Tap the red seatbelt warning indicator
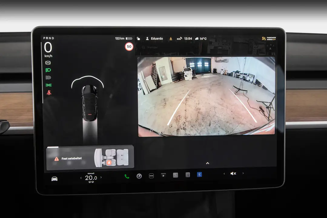 coord(49,93)
